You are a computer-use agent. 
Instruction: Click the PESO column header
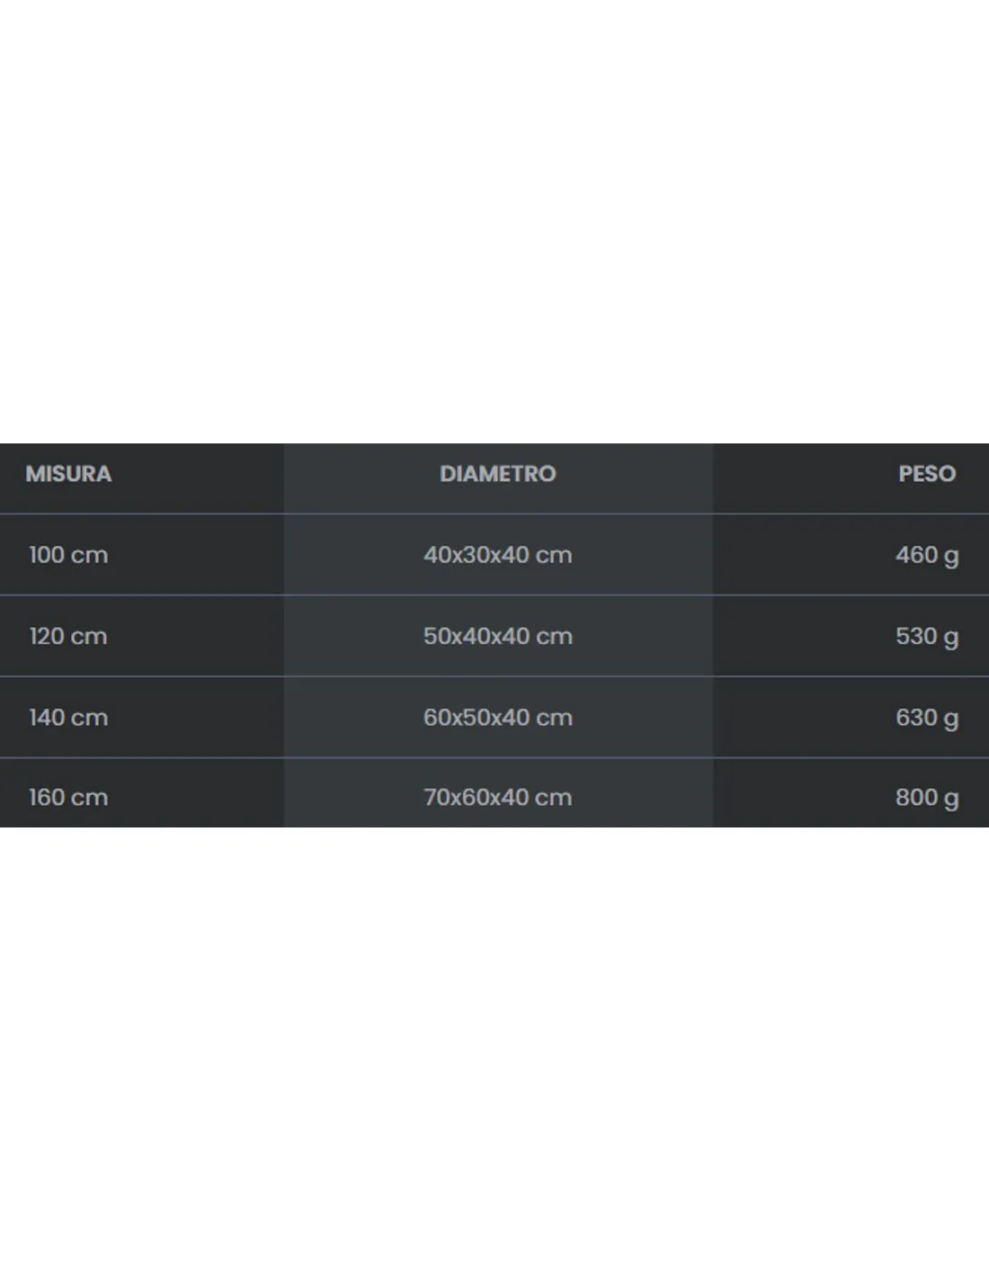click(x=927, y=474)
